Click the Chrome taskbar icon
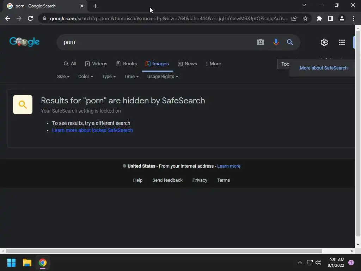 tap(42, 263)
